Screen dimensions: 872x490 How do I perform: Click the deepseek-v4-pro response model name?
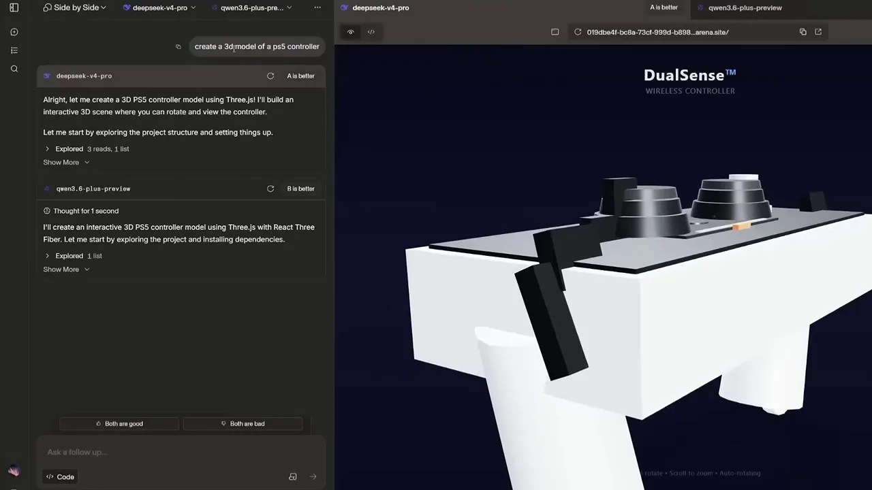coord(84,76)
